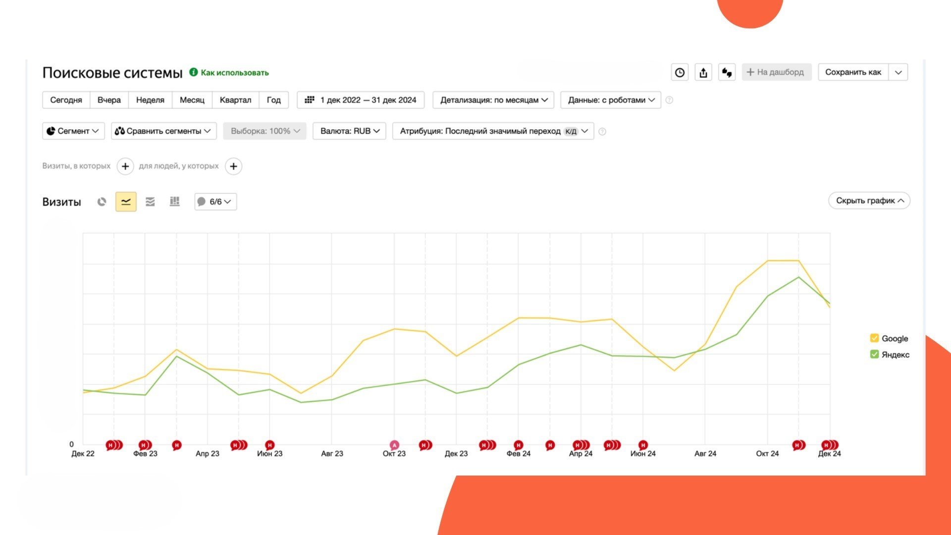Open Данные: с роботами dropdown
The width and height of the screenshot is (951, 535).
click(610, 100)
